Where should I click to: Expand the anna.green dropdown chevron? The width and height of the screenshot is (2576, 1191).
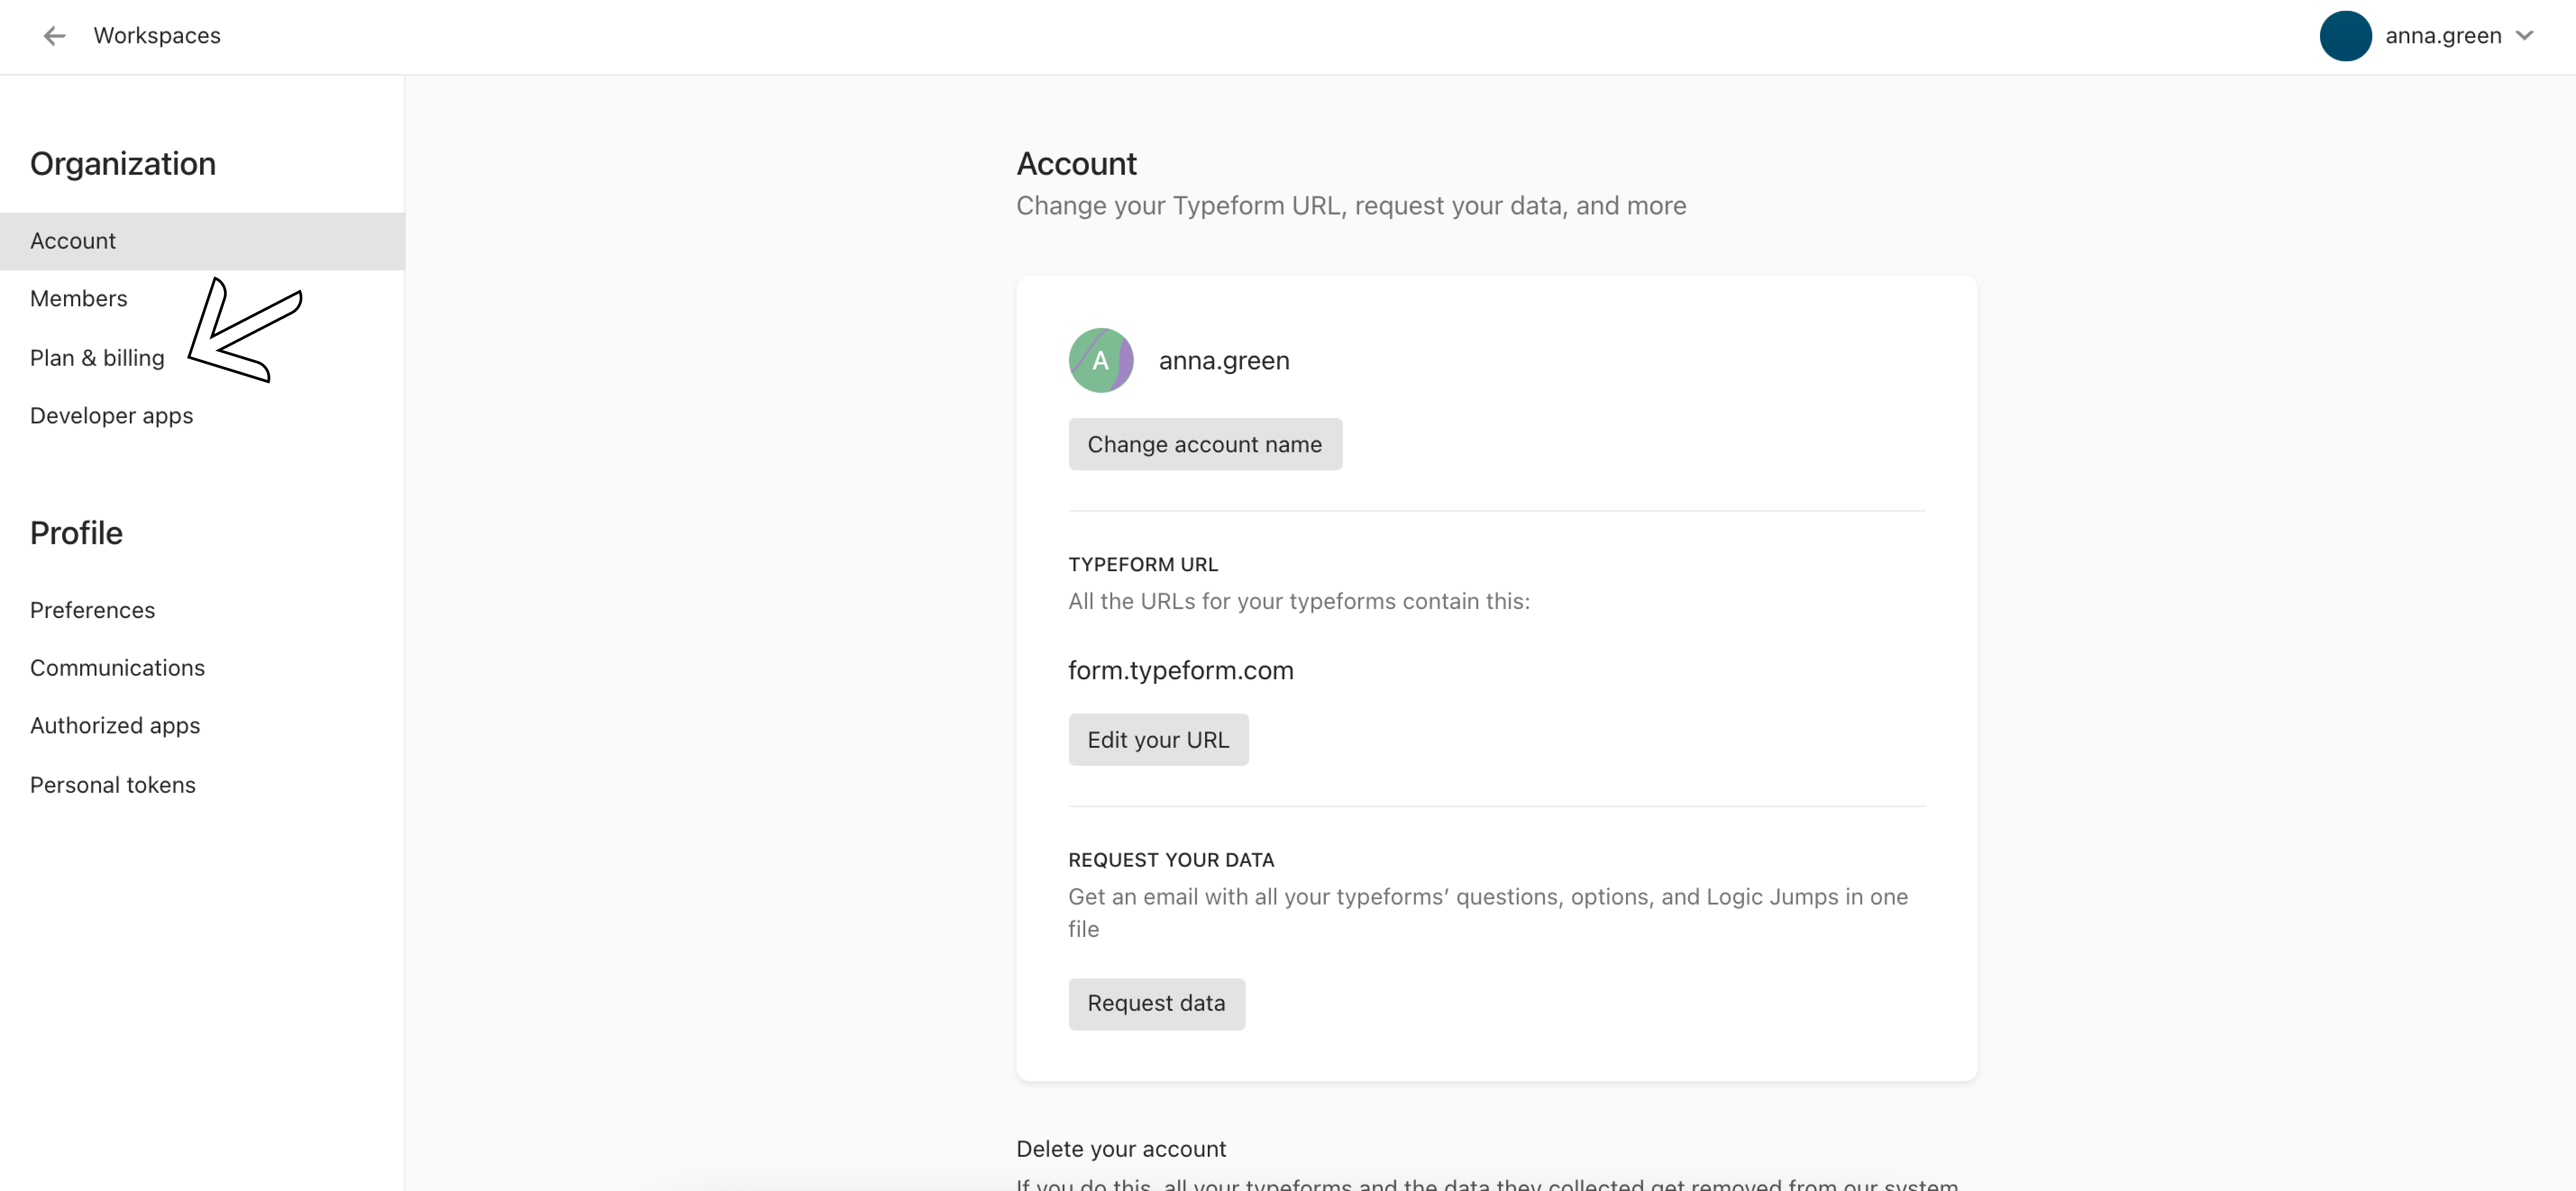point(2524,36)
